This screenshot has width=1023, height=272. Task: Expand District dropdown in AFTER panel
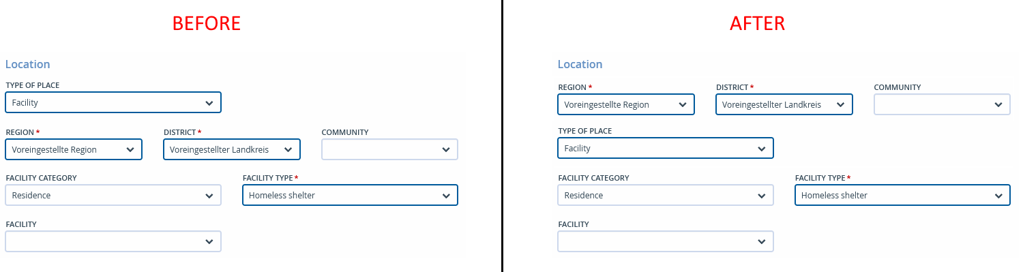[x=784, y=104]
